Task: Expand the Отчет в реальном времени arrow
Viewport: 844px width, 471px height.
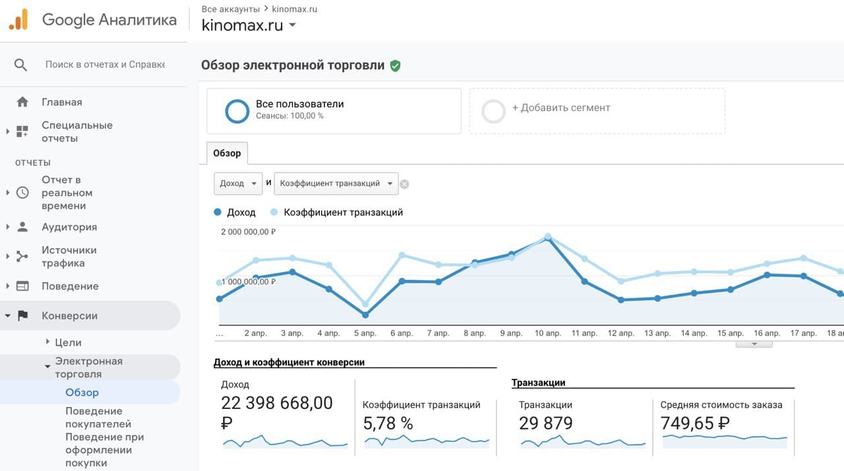Action: (8, 193)
